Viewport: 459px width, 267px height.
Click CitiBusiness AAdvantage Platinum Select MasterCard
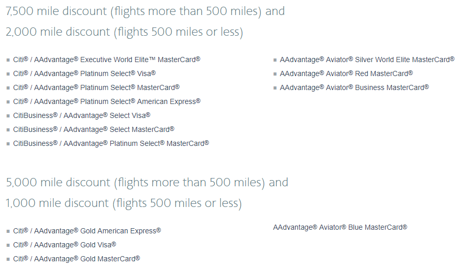[x=111, y=143]
